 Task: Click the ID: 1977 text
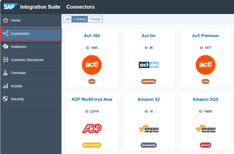205,48
